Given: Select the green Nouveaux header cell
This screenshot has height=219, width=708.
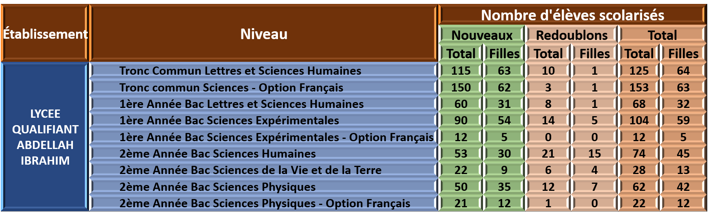Looking at the screenshot, I should (x=481, y=35).
